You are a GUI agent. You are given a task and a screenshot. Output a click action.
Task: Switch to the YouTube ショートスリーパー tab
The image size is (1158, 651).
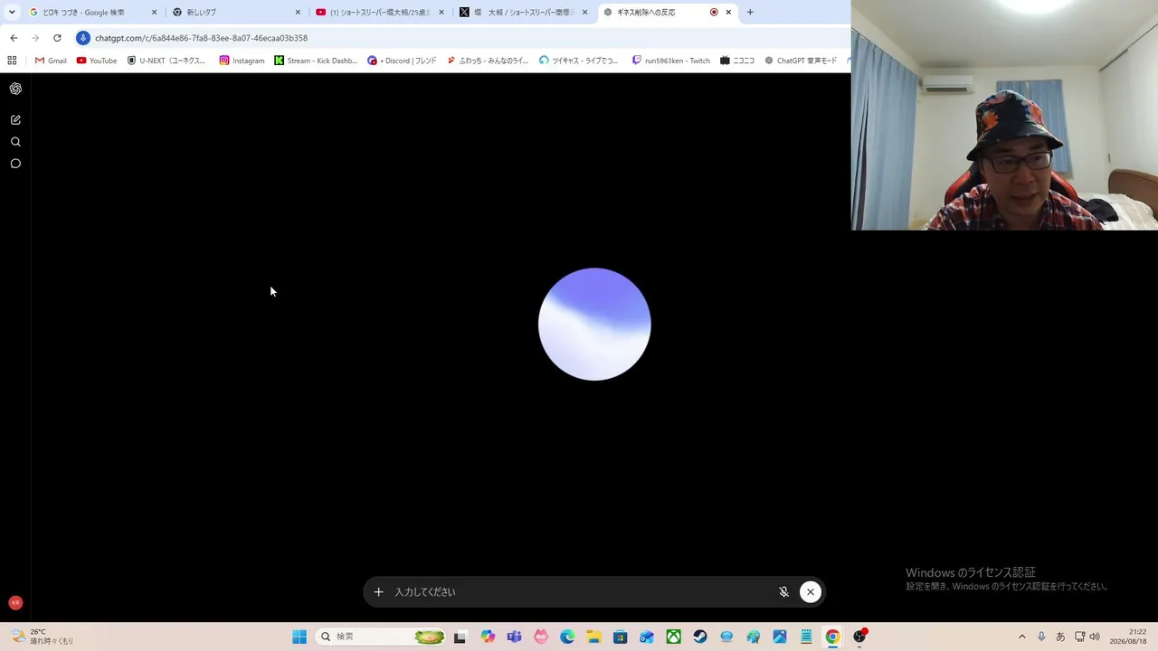(378, 13)
